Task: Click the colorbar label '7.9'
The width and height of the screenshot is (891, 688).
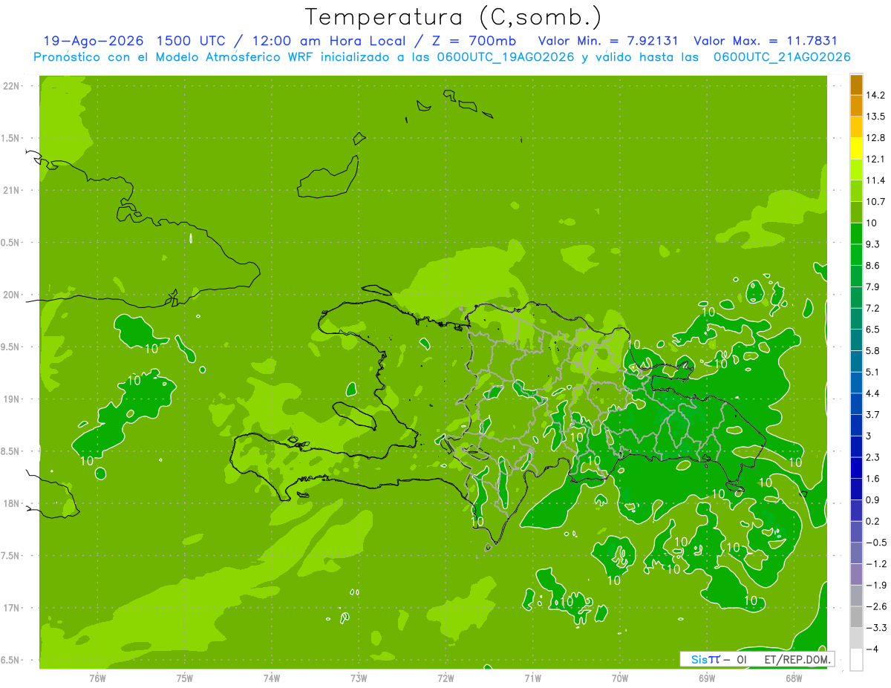Action: click(x=872, y=287)
